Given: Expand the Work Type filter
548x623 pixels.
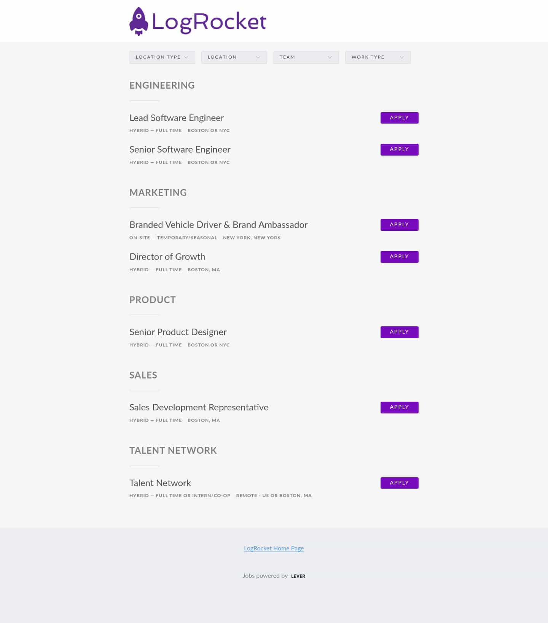Looking at the screenshot, I should 378,57.
